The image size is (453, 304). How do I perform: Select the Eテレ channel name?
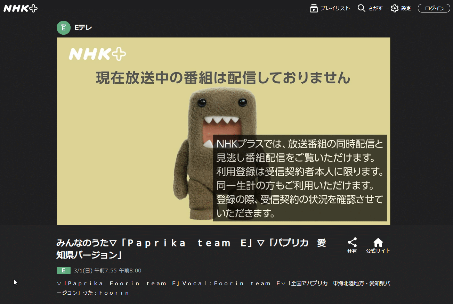(x=83, y=28)
